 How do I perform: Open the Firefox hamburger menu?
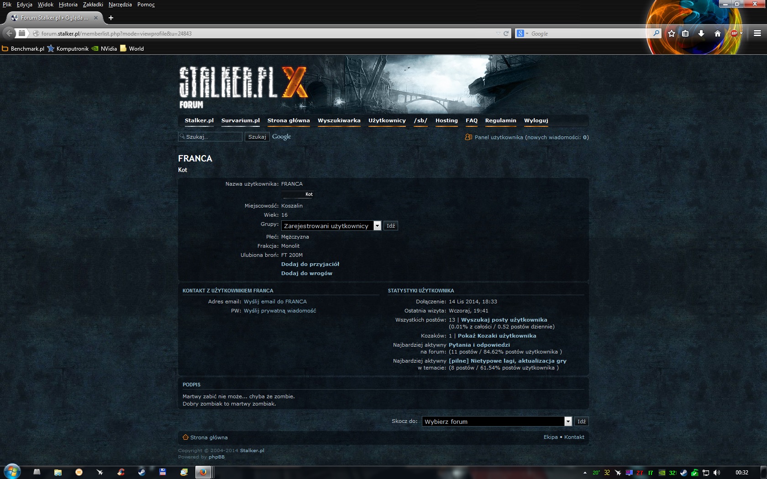tap(757, 33)
